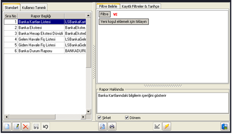Click the list's scroll up arrow
The image size is (232, 134).
tap(88, 15)
